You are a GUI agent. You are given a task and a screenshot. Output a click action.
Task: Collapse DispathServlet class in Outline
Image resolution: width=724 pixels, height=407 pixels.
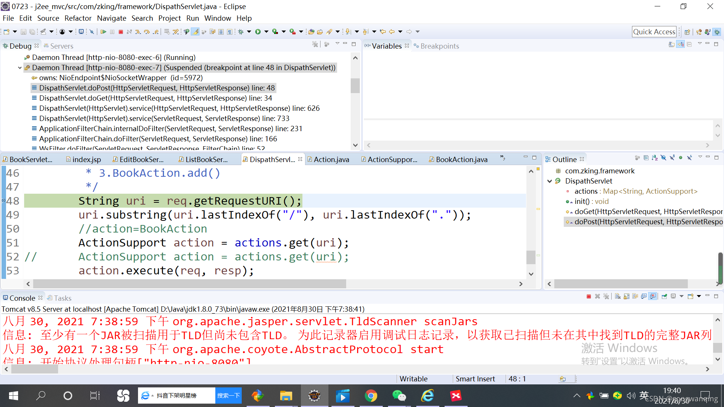[549, 181]
